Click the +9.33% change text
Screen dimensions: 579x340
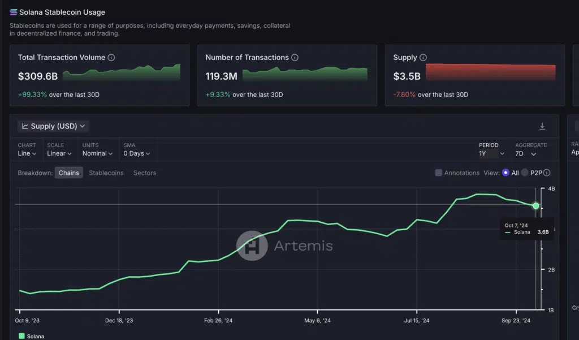(218, 94)
